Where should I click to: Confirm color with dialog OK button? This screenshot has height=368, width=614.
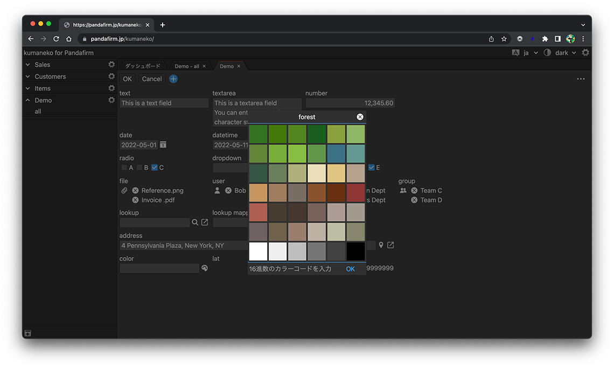(350, 269)
